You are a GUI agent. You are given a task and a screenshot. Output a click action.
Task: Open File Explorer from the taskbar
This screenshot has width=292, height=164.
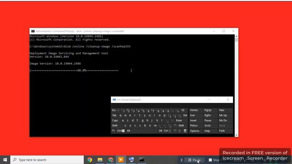(x=100, y=160)
